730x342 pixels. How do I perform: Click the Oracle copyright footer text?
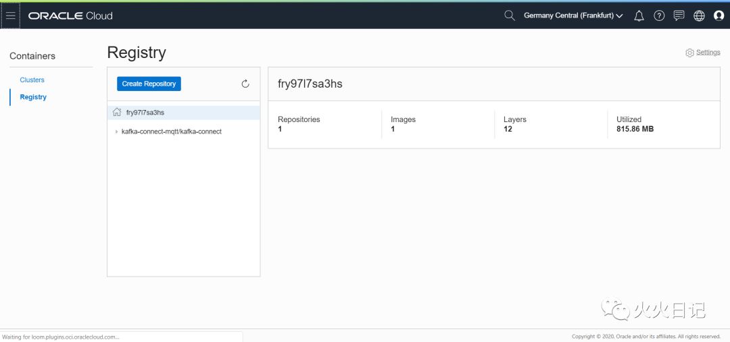tap(646, 337)
